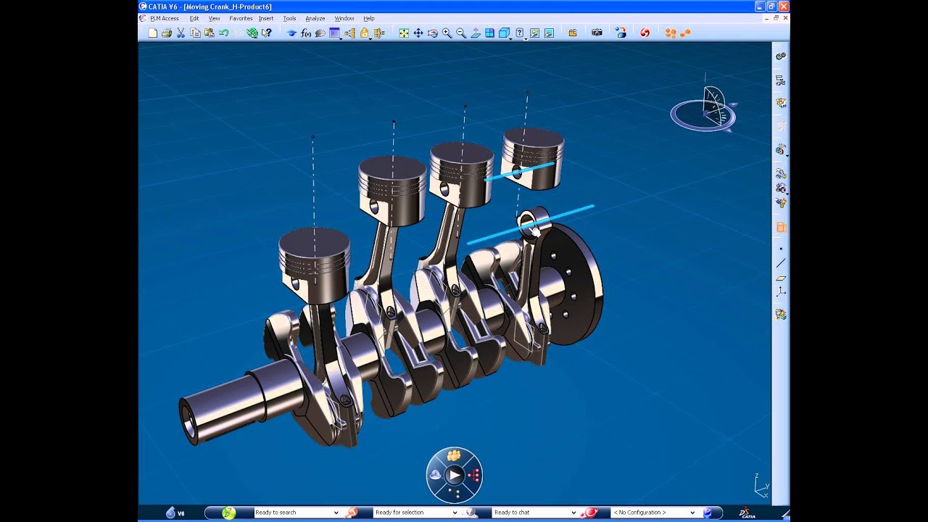Screen dimensions: 928x522
Task: Open the Insert menu
Action: point(266,18)
